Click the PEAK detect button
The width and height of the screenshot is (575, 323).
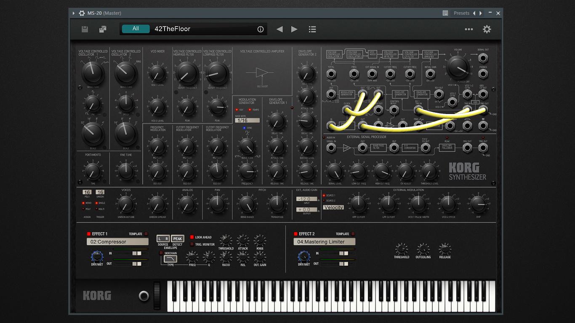click(x=178, y=238)
